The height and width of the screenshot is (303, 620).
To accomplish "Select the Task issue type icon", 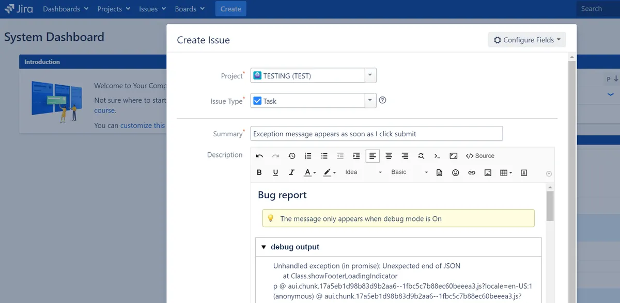I will [x=257, y=101].
